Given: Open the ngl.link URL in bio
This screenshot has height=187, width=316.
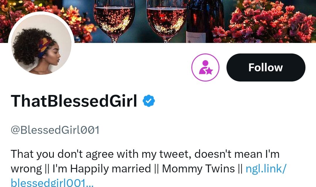Looking at the screenshot, I should [x=266, y=169].
